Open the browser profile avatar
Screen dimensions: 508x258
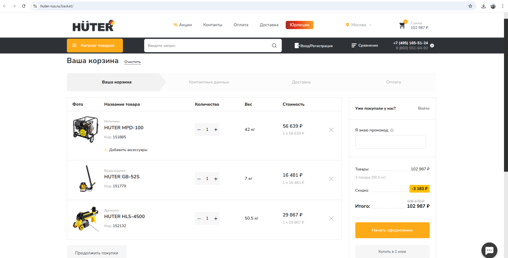click(493, 6)
